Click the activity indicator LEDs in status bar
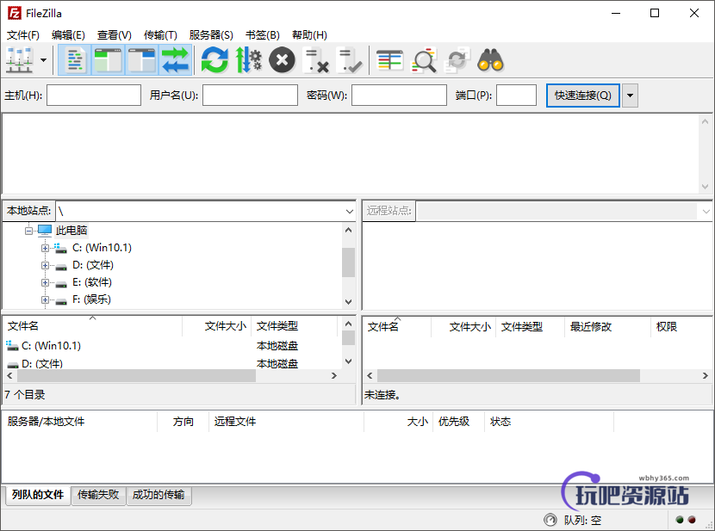Image resolution: width=715 pixels, height=531 pixels. pos(686,520)
